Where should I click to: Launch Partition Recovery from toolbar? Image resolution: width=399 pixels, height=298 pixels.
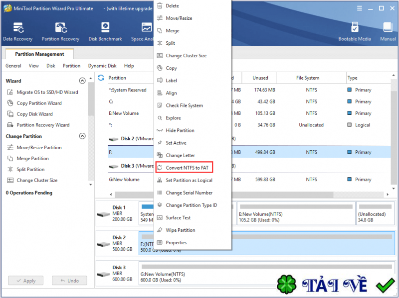[x=60, y=31]
